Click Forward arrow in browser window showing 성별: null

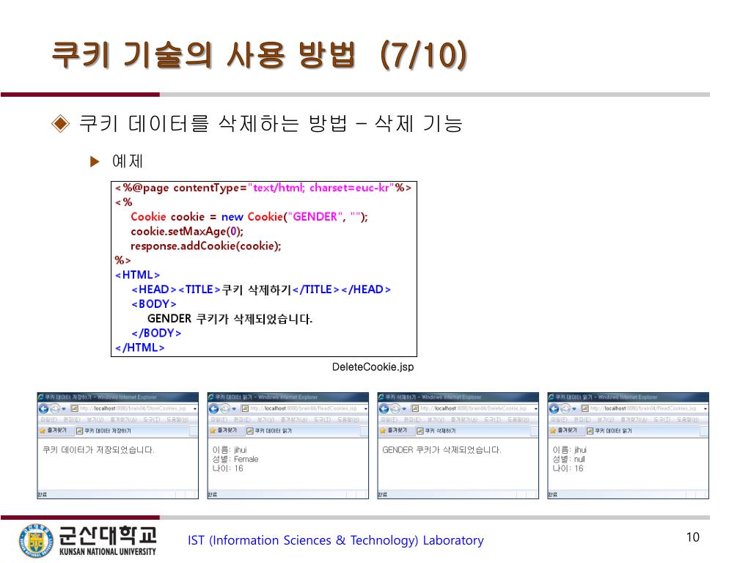(x=565, y=409)
